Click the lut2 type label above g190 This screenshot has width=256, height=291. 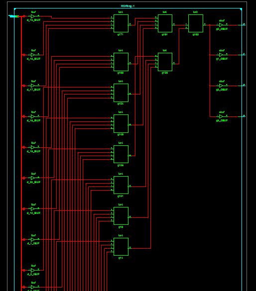coord(195,12)
